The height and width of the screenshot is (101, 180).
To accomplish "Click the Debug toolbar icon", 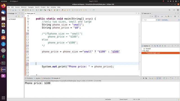I will pos(37,10).
